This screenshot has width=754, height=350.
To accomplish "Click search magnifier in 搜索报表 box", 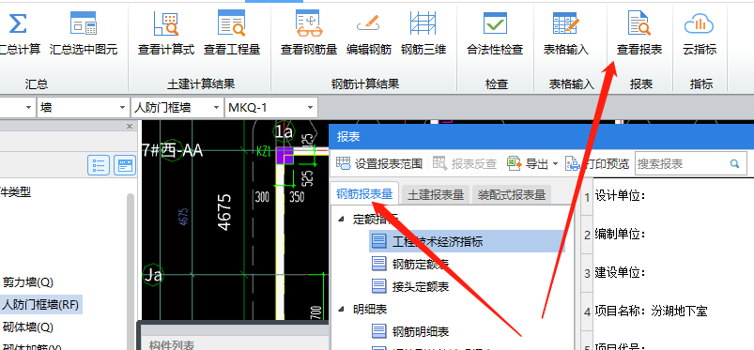I will click(x=734, y=164).
